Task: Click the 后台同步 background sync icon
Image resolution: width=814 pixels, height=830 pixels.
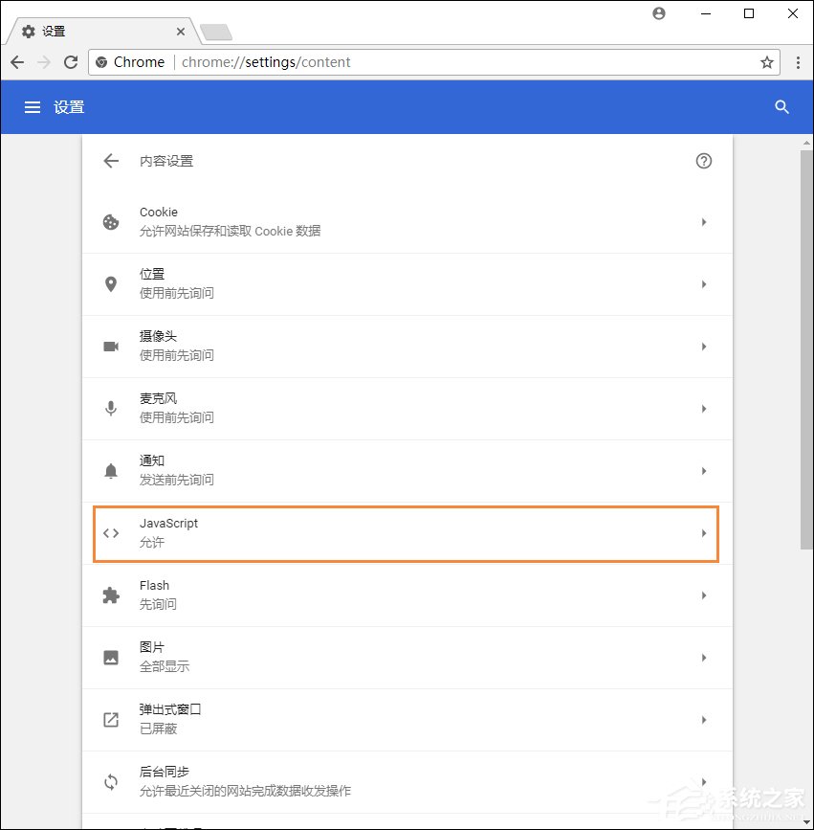Action: pyautogui.click(x=110, y=781)
